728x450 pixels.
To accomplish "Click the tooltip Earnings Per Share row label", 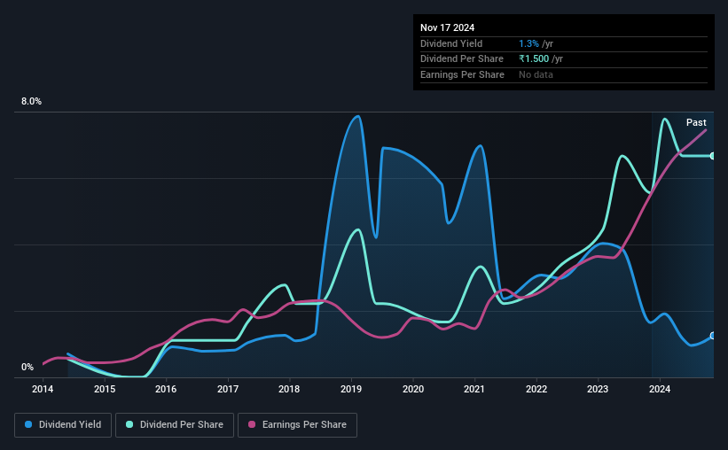I will point(462,74).
